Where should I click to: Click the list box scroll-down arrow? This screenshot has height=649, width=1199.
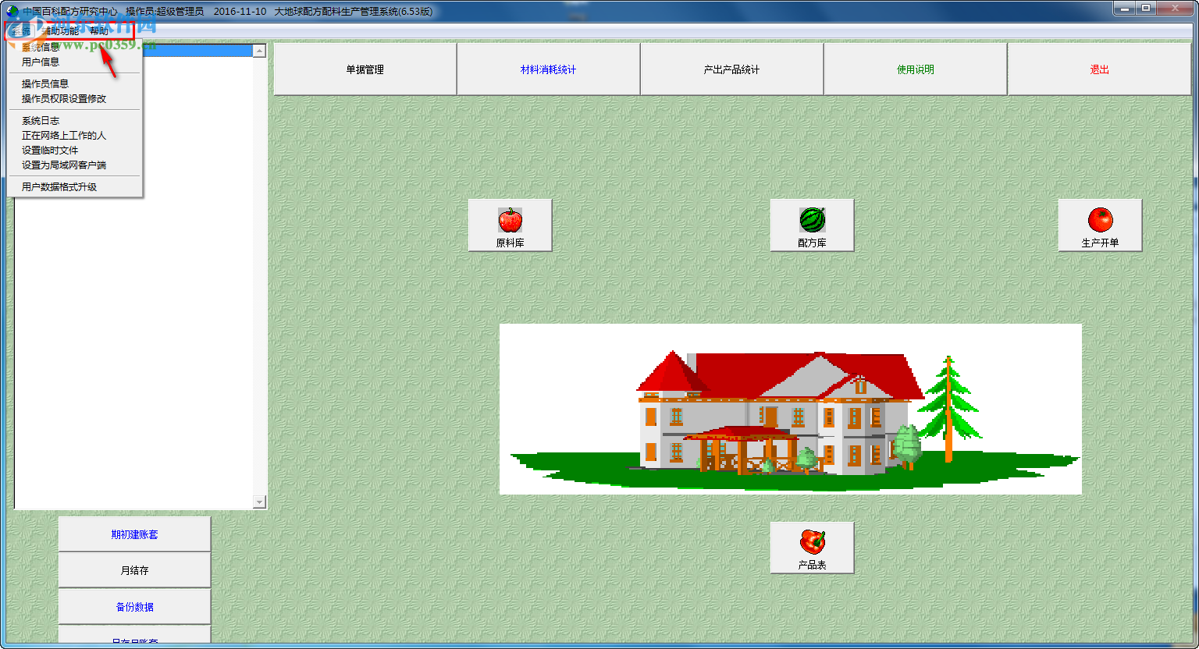(260, 502)
